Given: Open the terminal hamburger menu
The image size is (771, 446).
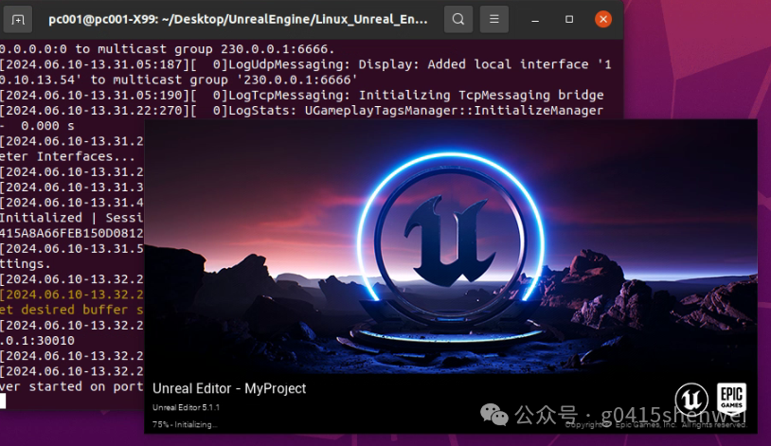Looking at the screenshot, I should point(494,19).
